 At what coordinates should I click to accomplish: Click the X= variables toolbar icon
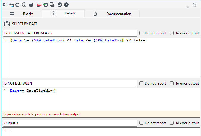tap(5, 5)
